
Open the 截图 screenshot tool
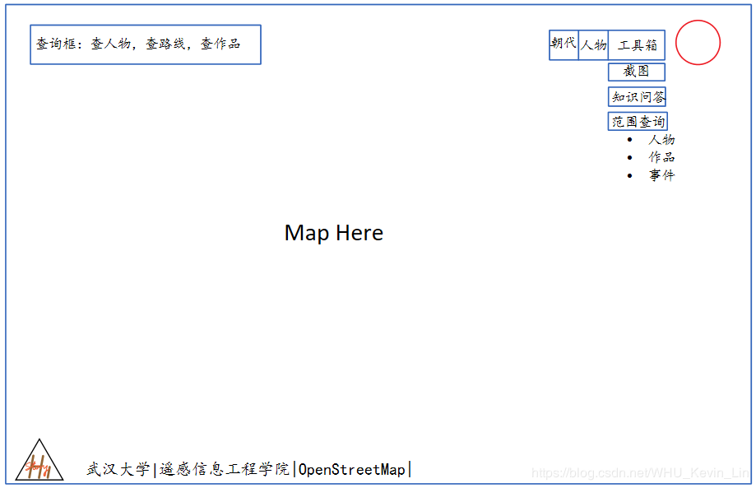(635, 72)
